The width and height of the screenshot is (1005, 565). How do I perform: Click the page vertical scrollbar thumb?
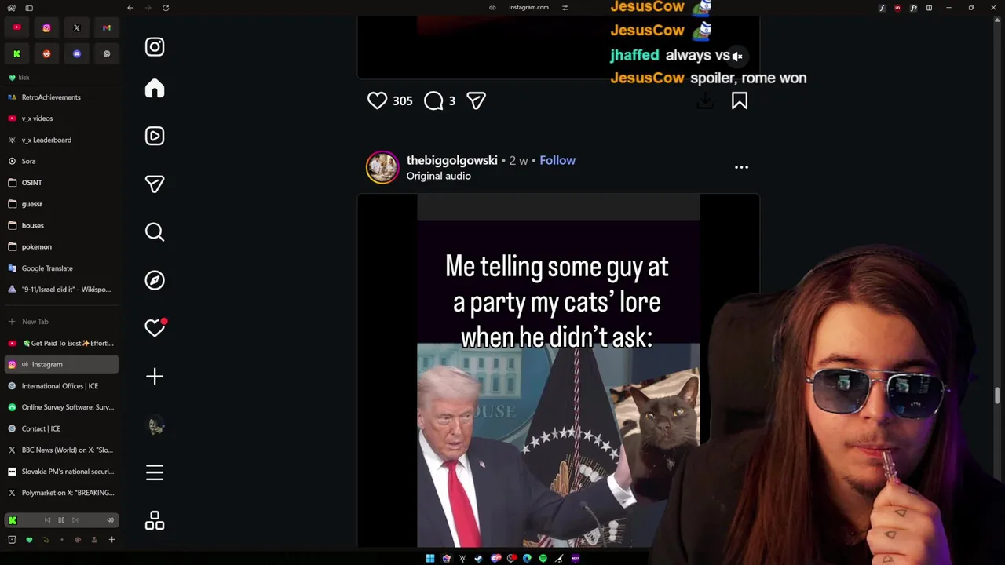pos(998,395)
